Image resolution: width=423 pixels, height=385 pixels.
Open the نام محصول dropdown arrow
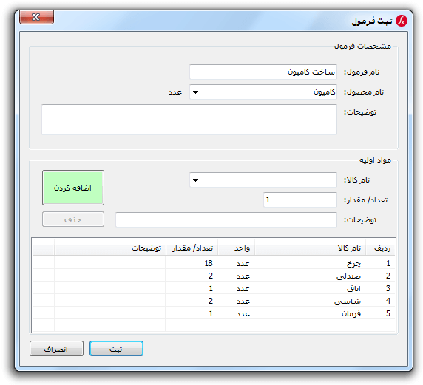pos(195,92)
